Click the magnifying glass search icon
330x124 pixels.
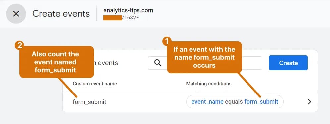(158, 63)
